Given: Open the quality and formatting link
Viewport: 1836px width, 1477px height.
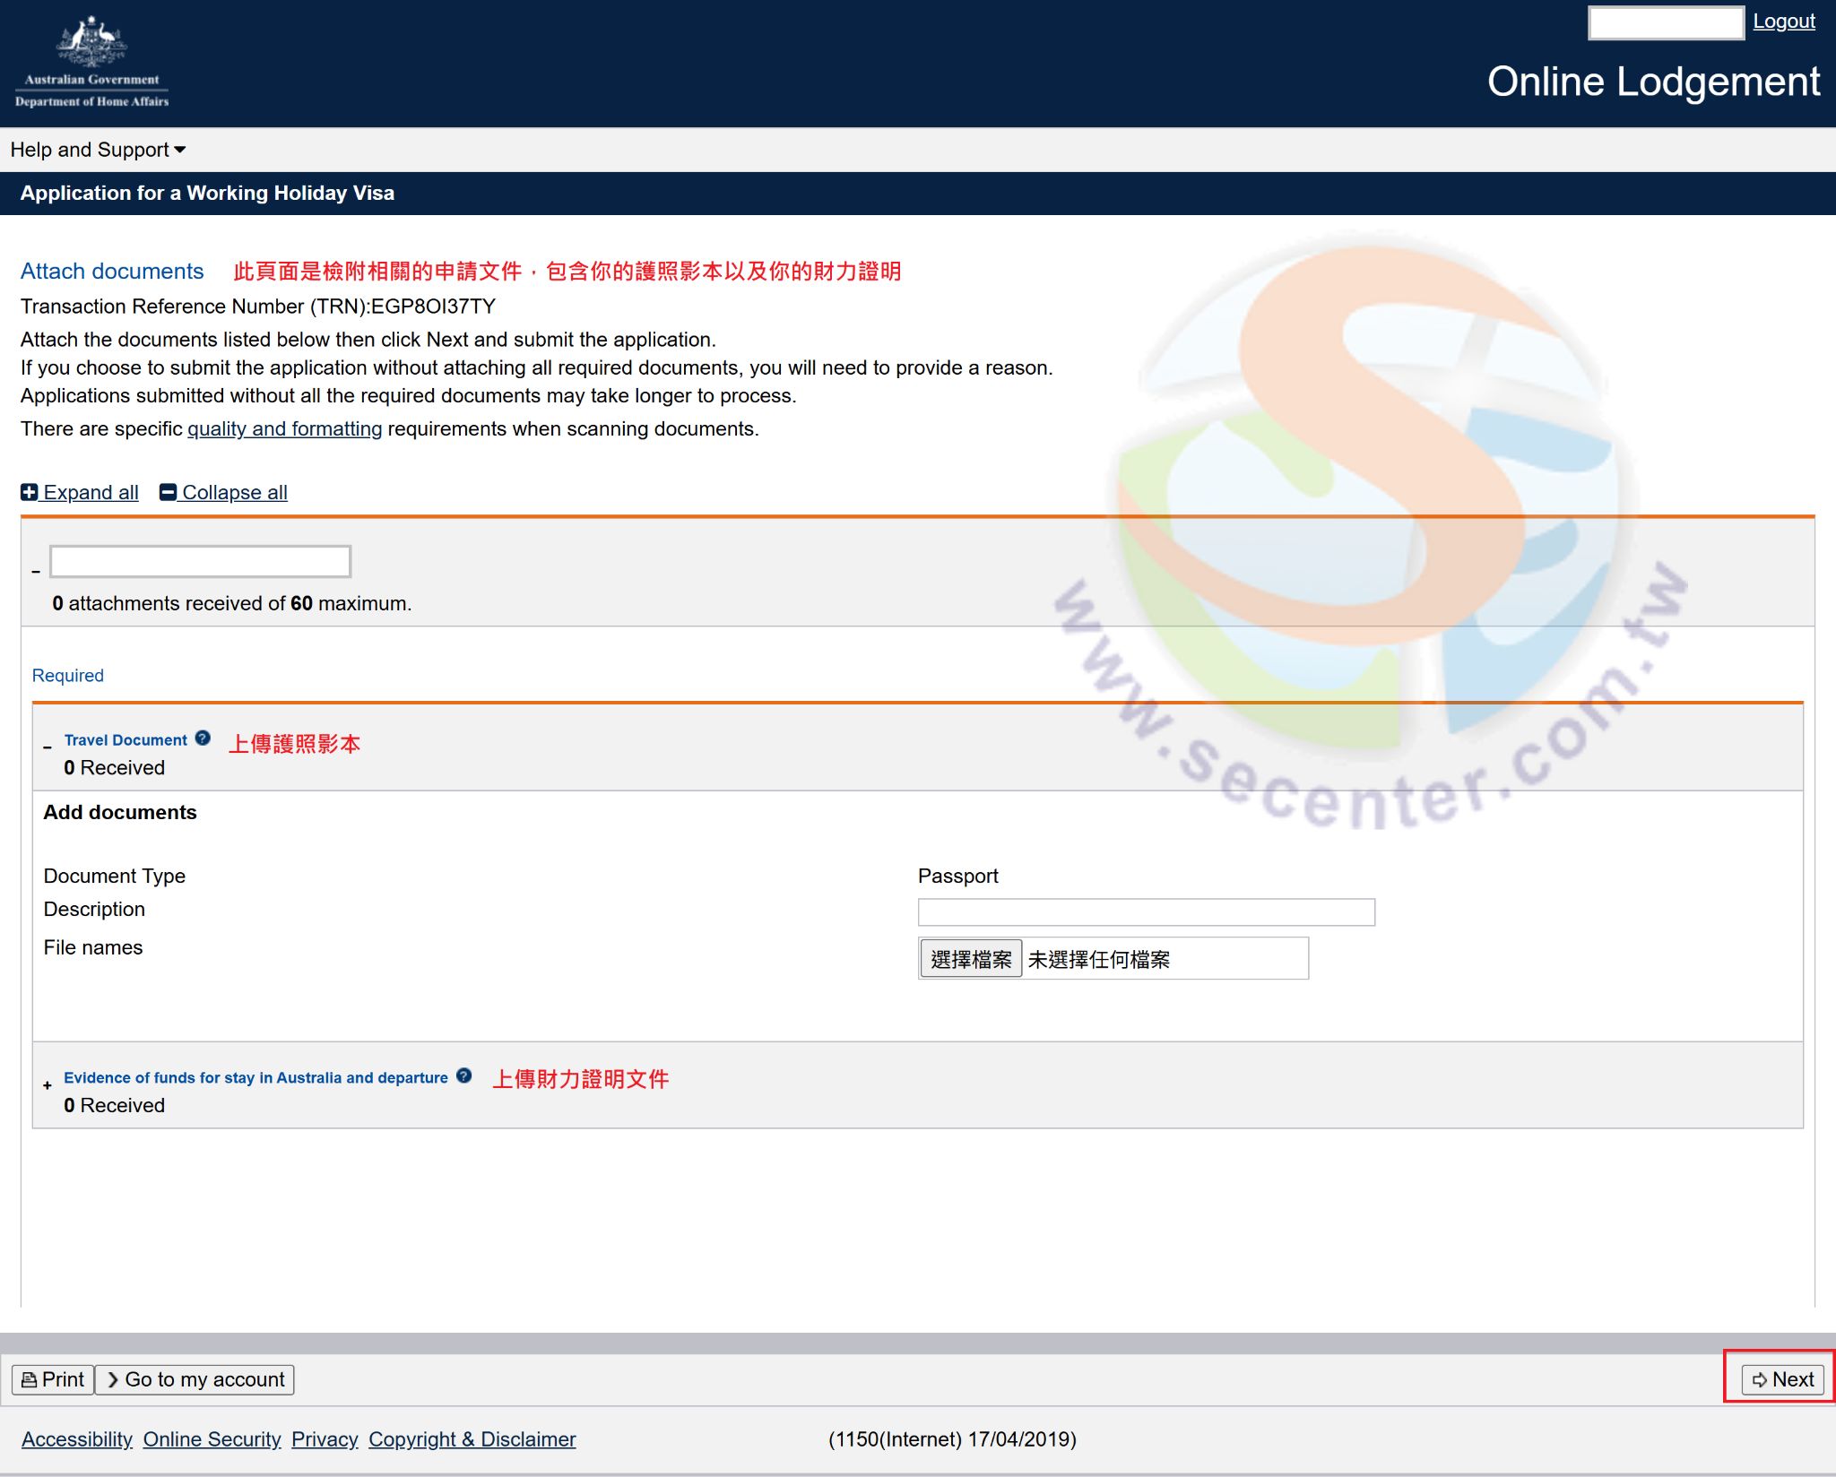Looking at the screenshot, I should point(284,428).
